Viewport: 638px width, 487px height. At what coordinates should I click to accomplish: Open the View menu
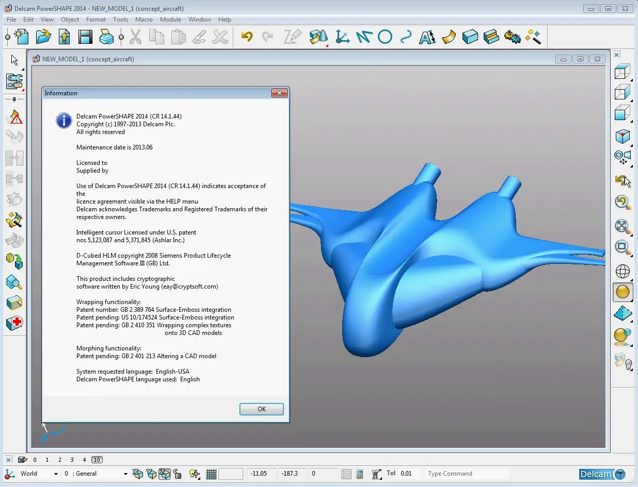tap(47, 20)
